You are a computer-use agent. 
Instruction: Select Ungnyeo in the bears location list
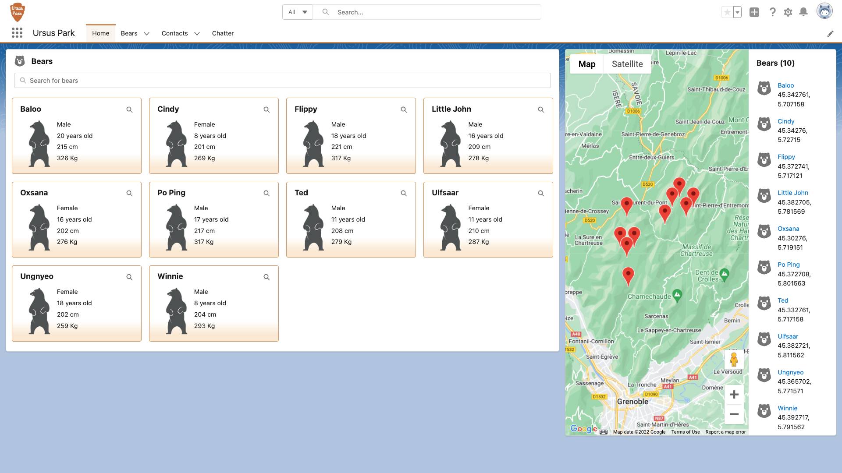(791, 372)
